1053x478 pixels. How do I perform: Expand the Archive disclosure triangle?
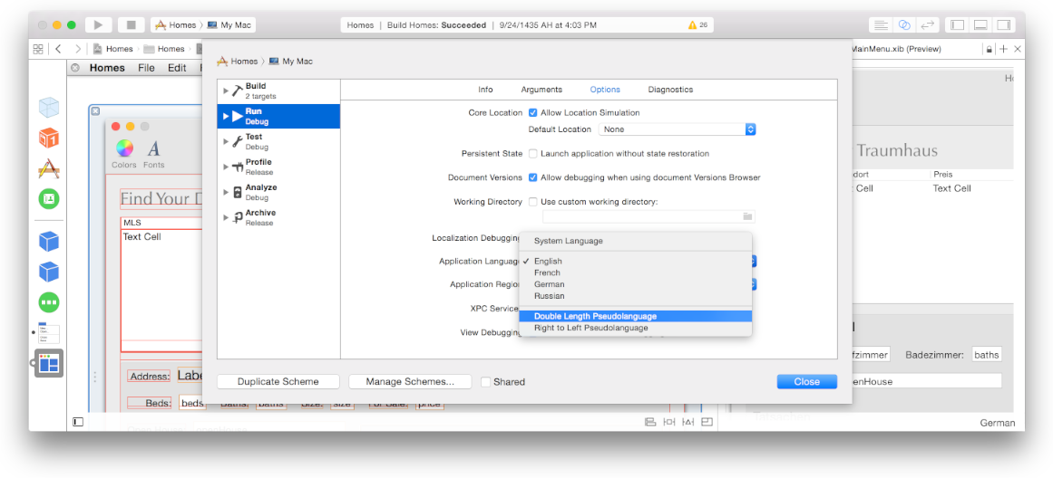coord(226,217)
